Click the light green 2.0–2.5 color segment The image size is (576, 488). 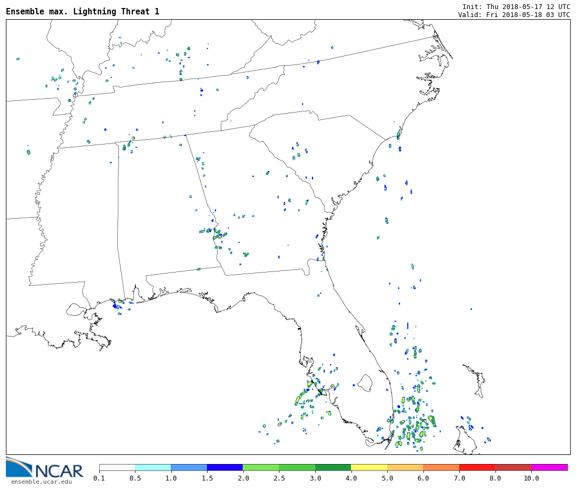click(261, 467)
